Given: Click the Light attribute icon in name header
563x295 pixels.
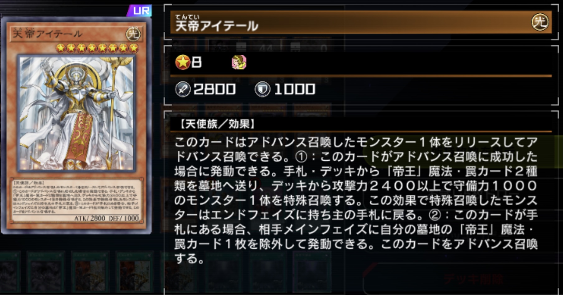Looking at the screenshot, I should click(x=539, y=22).
